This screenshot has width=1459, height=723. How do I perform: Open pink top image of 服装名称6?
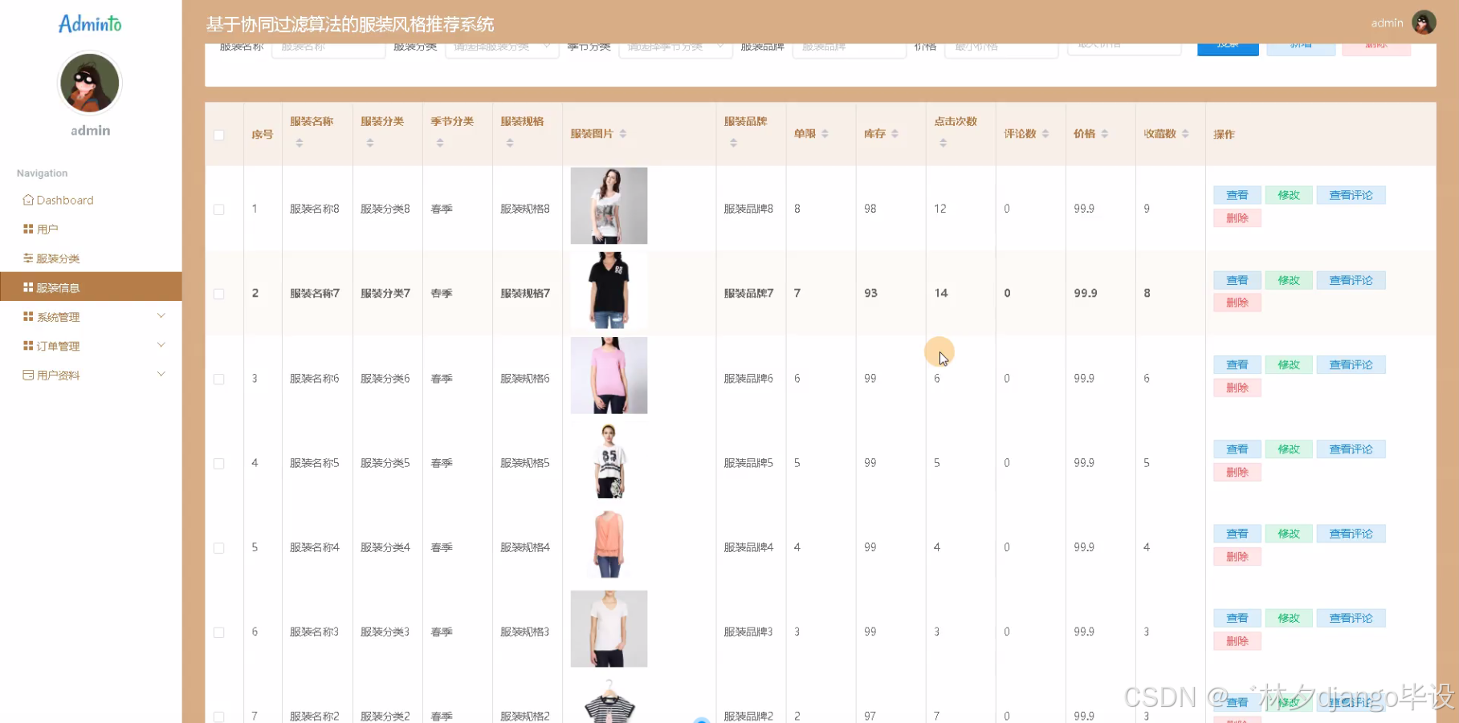609,376
